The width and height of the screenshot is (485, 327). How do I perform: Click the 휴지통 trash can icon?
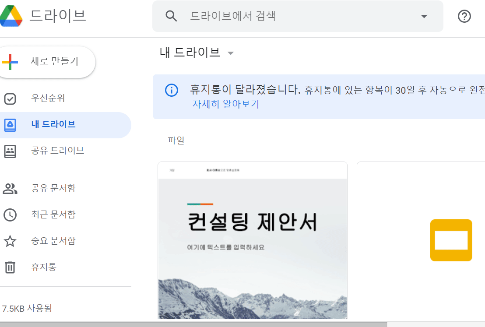coord(10,267)
